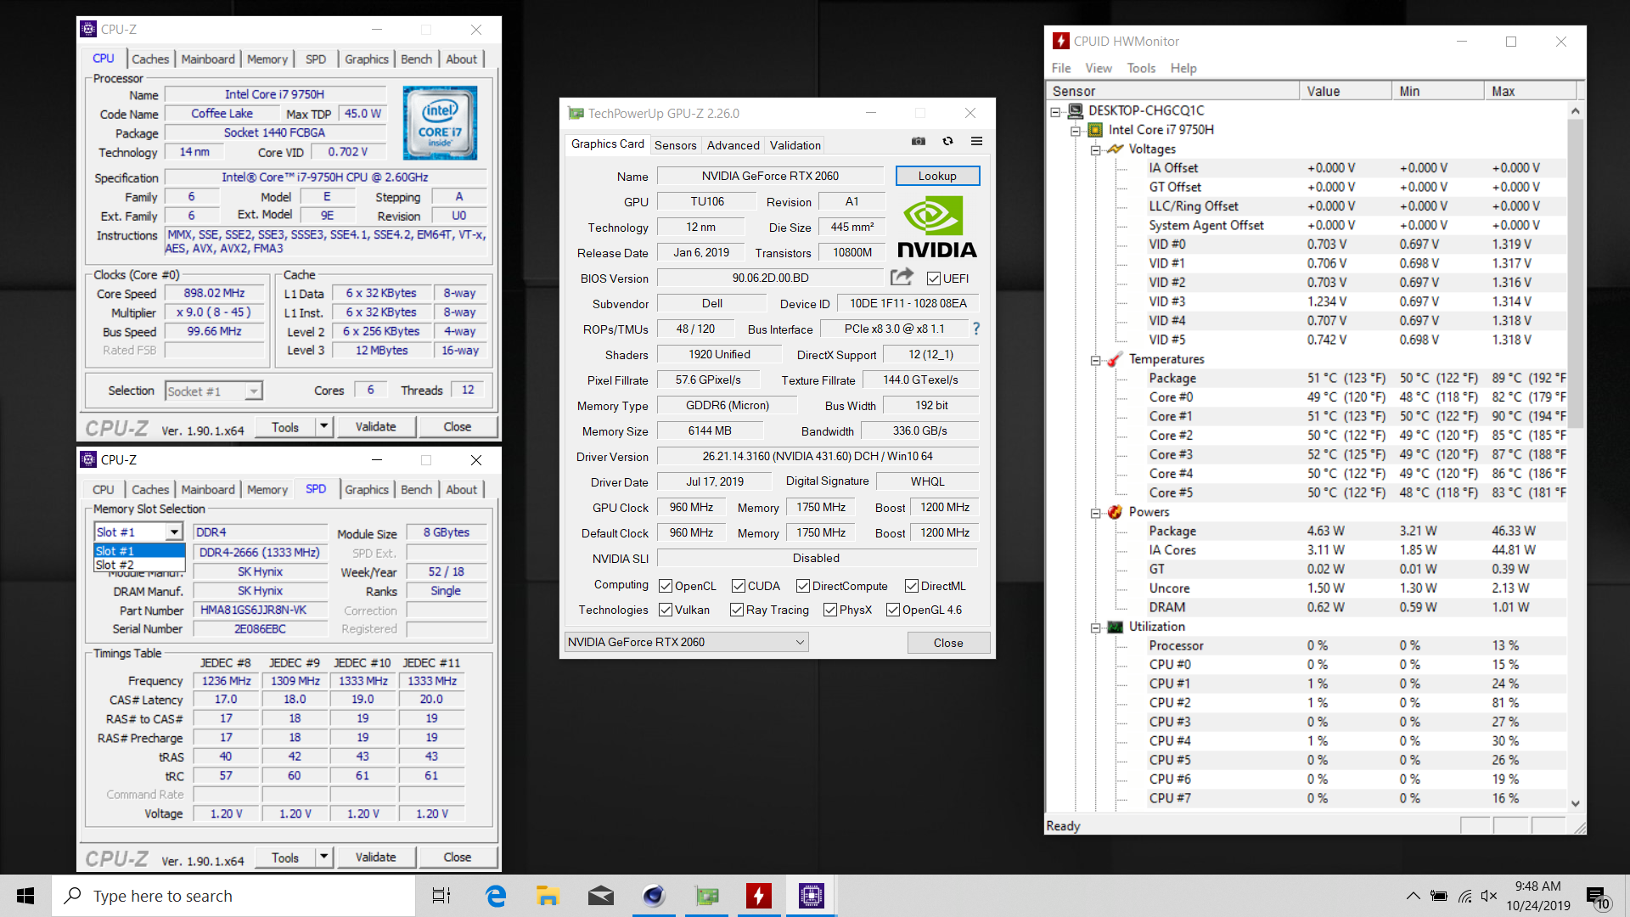Open the View menu in HWMonitor
1630x917 pixels.
(1098, 68)
